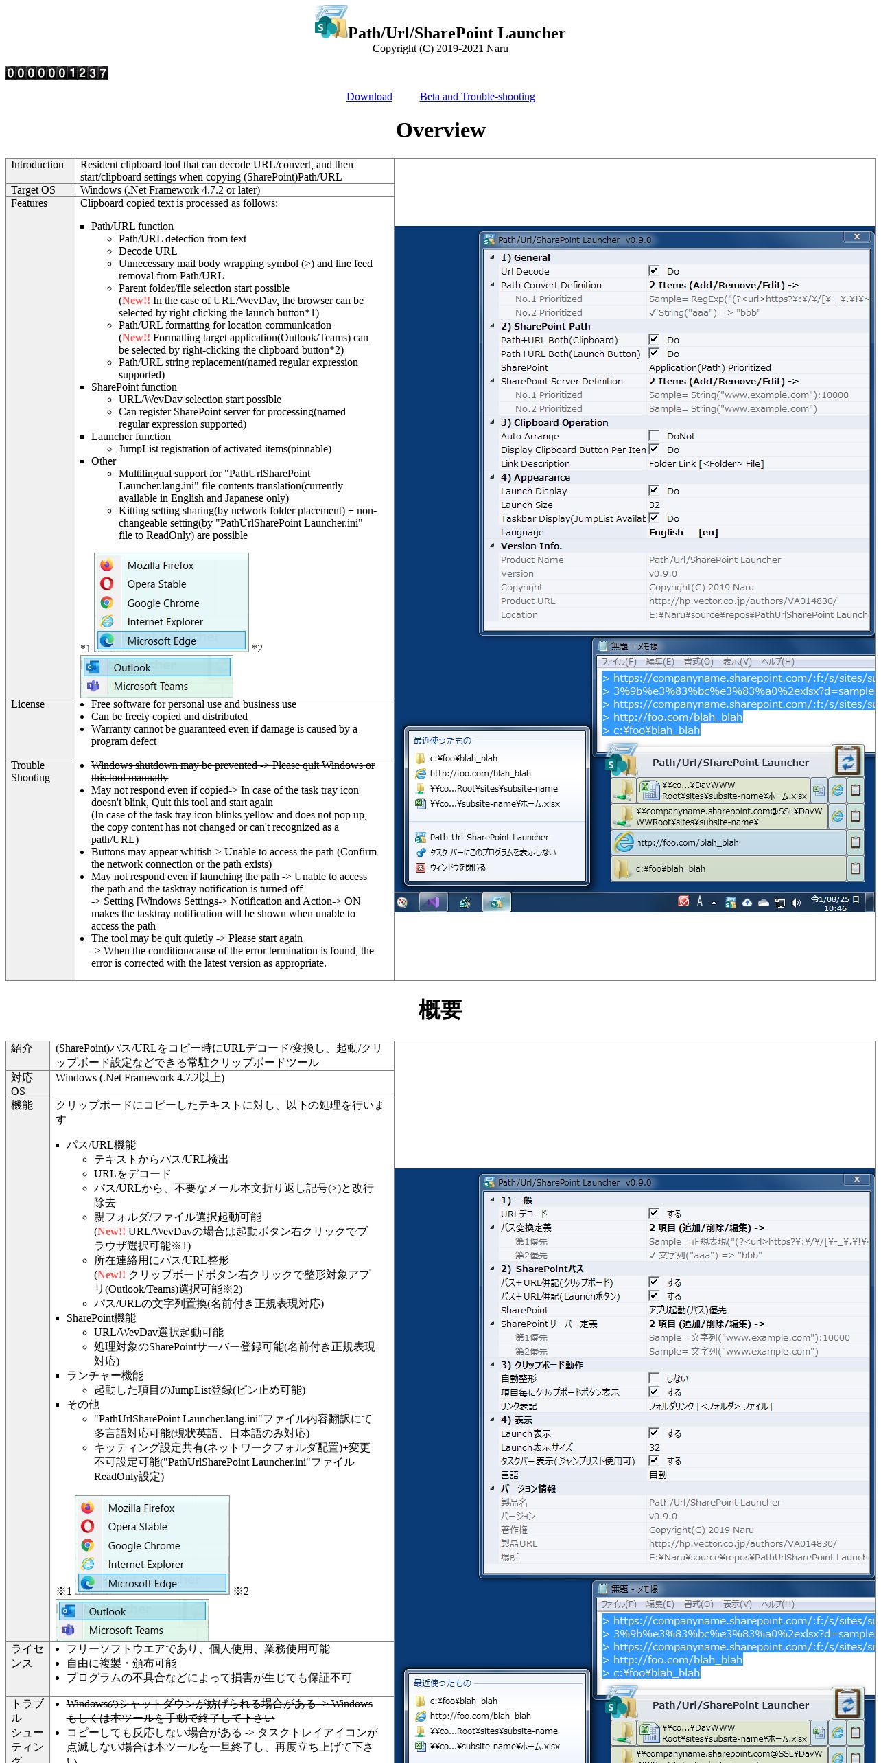881x1763 pixels.
Task: Click the Link Description value 'Folder Link [<Folder> File]'
Action: pyautogui.click(x=706, y=463)
